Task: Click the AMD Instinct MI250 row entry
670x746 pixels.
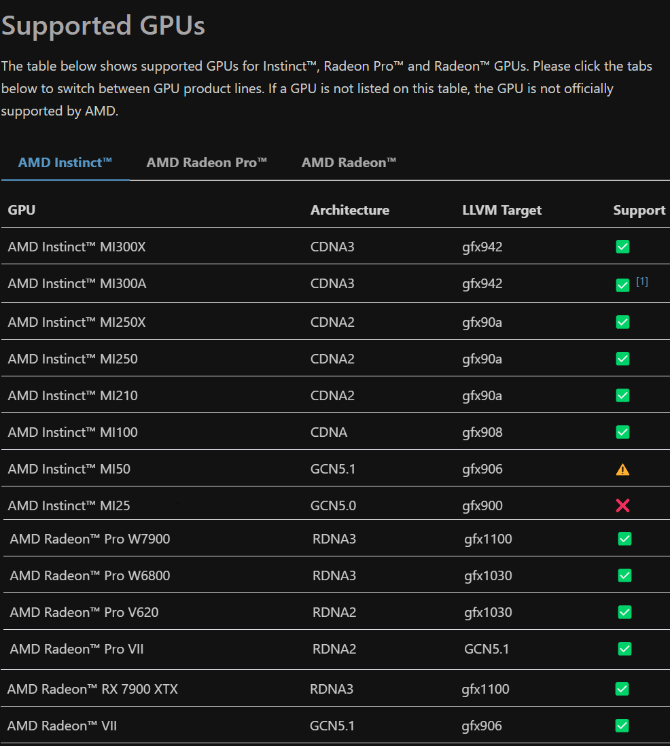Action: point(73,358)
